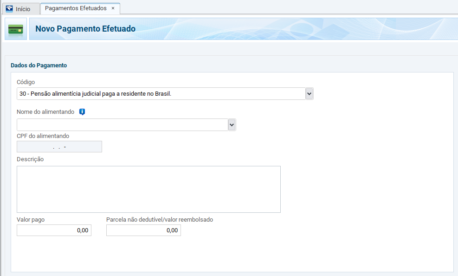
Task: Switch to the Início tab
Action: point(23,9)
